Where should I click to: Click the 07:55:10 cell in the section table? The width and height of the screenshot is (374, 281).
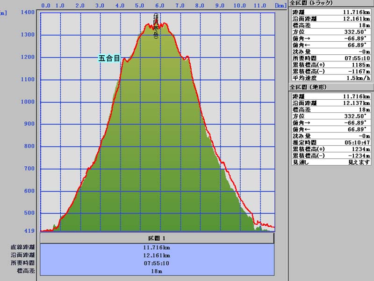157,263
